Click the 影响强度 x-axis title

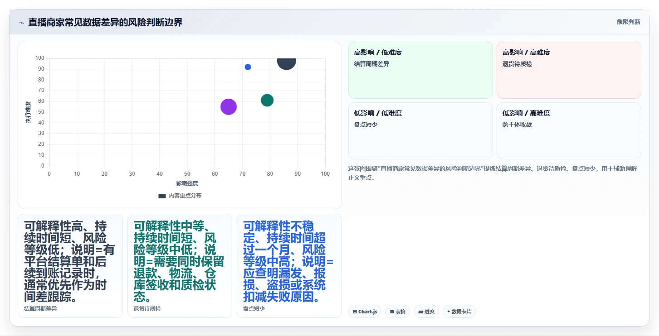pos(187,183)
